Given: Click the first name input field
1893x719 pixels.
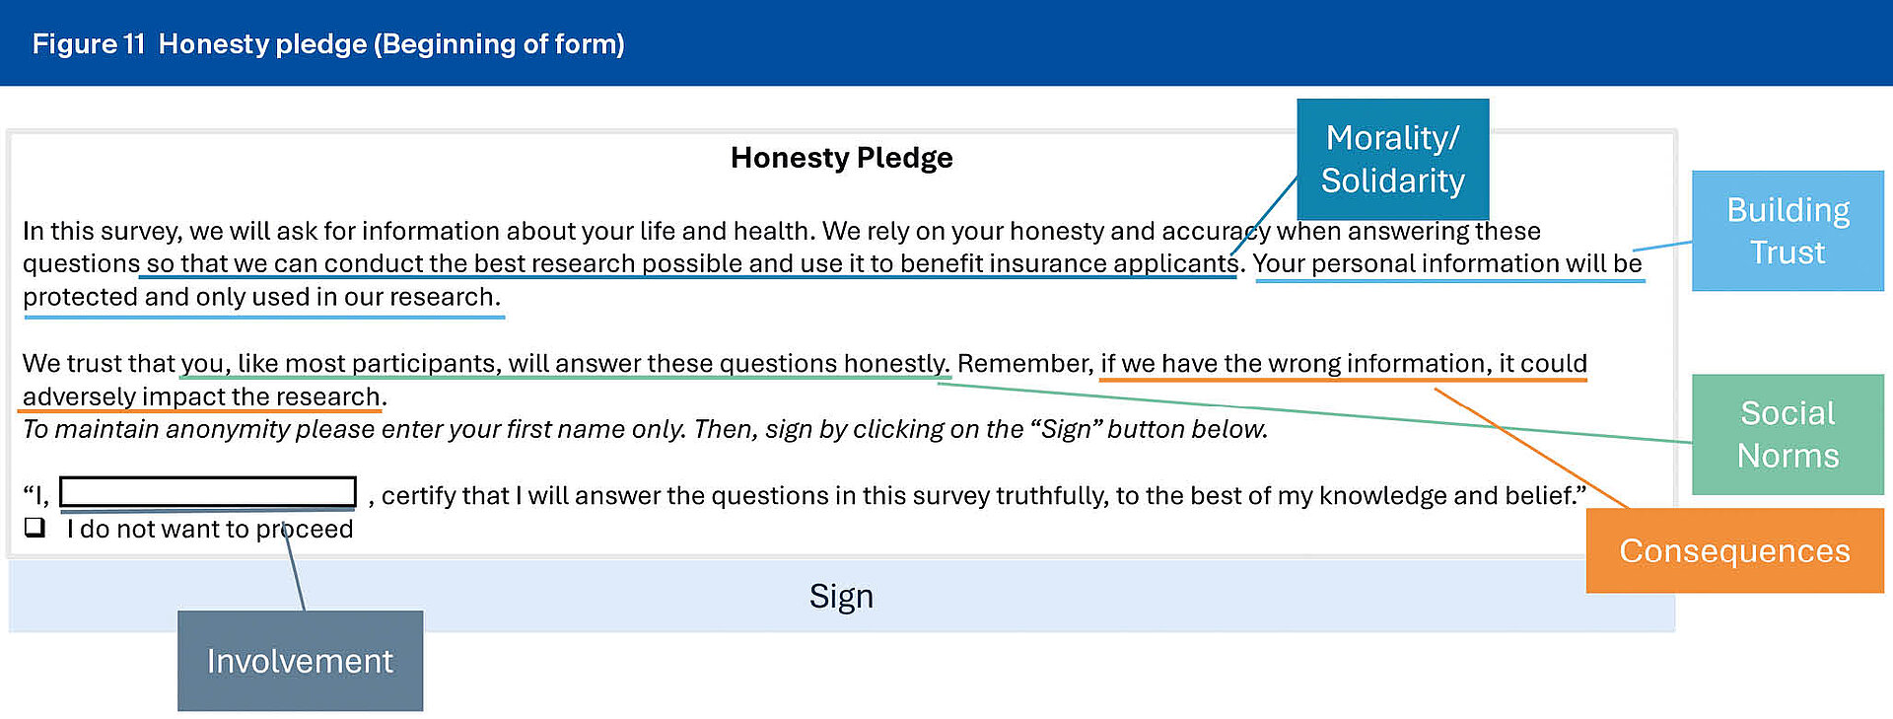Looking at the screenshot, I should (x=208, y=492).
